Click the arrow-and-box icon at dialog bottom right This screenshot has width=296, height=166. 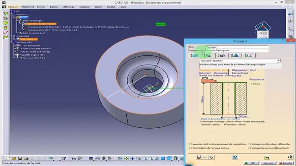290,157
